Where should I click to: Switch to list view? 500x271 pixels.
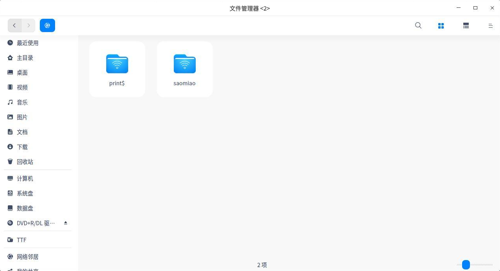[466, 25]
